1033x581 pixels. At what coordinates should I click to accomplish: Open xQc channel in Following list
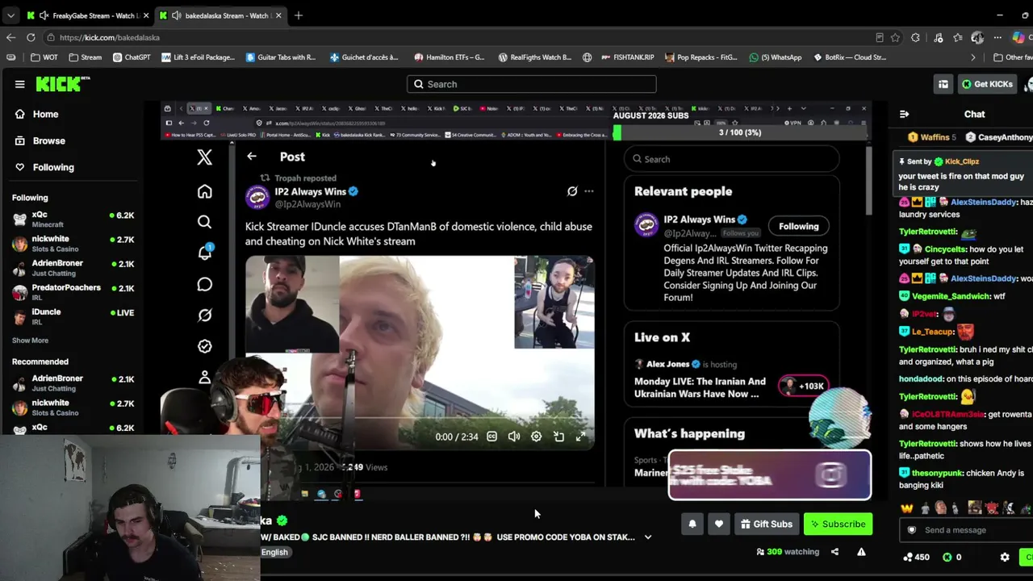click(73, 219)
